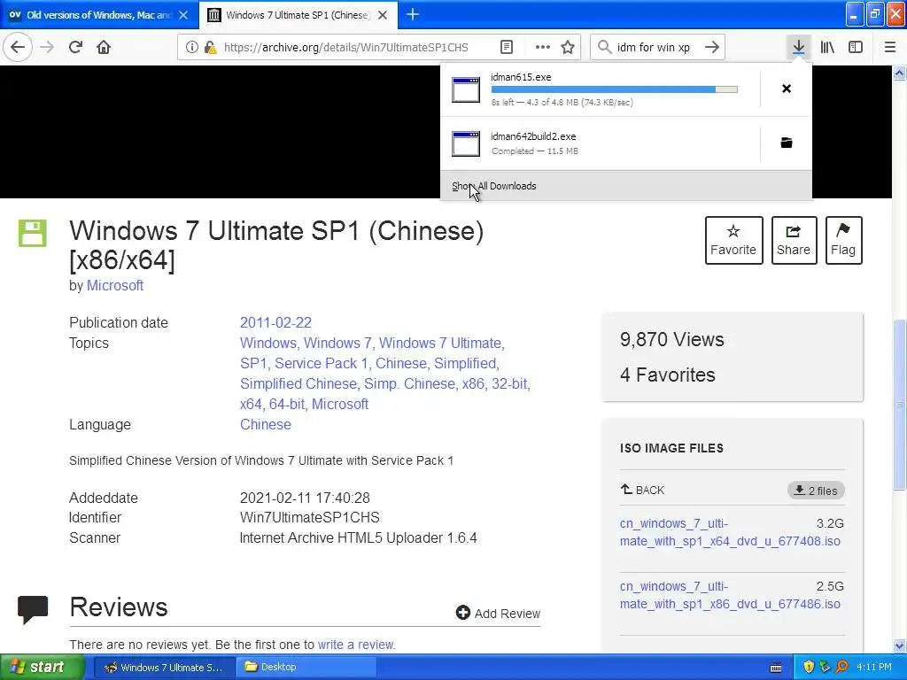This screenshot has height=680, width=907.
Task: Click the address bar URL field
Action: coord(346,47)
